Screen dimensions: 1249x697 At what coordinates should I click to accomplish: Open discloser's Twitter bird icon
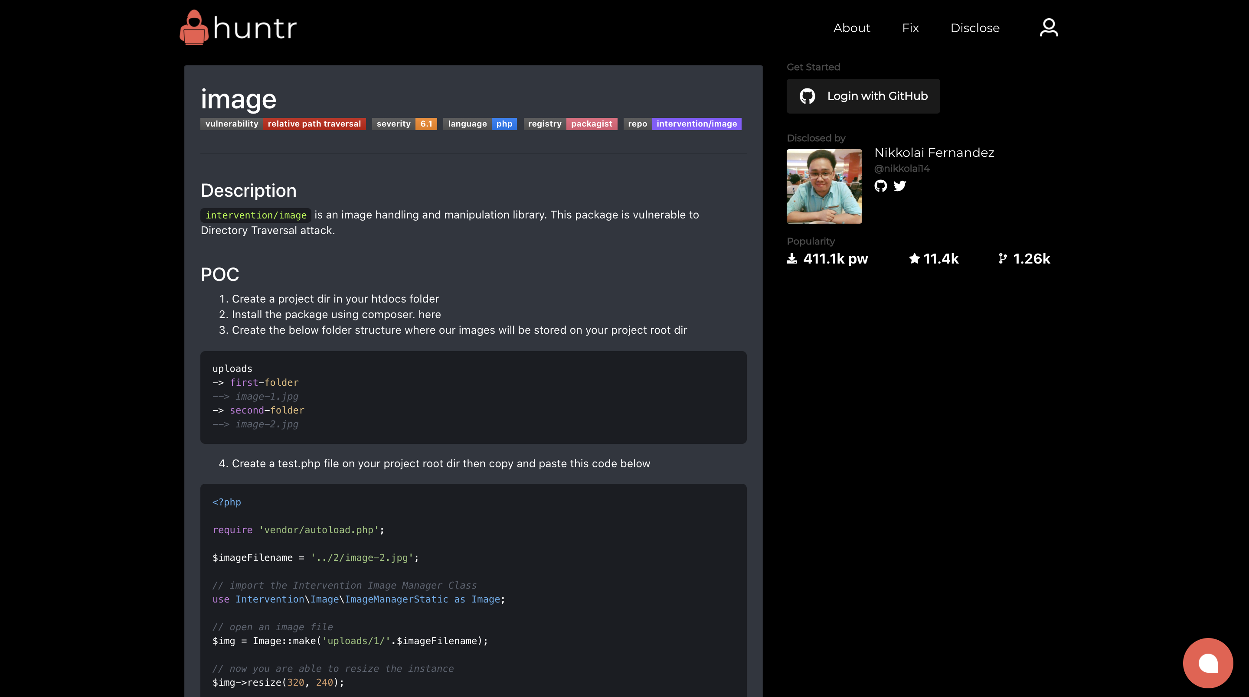(x=899, y=186)
